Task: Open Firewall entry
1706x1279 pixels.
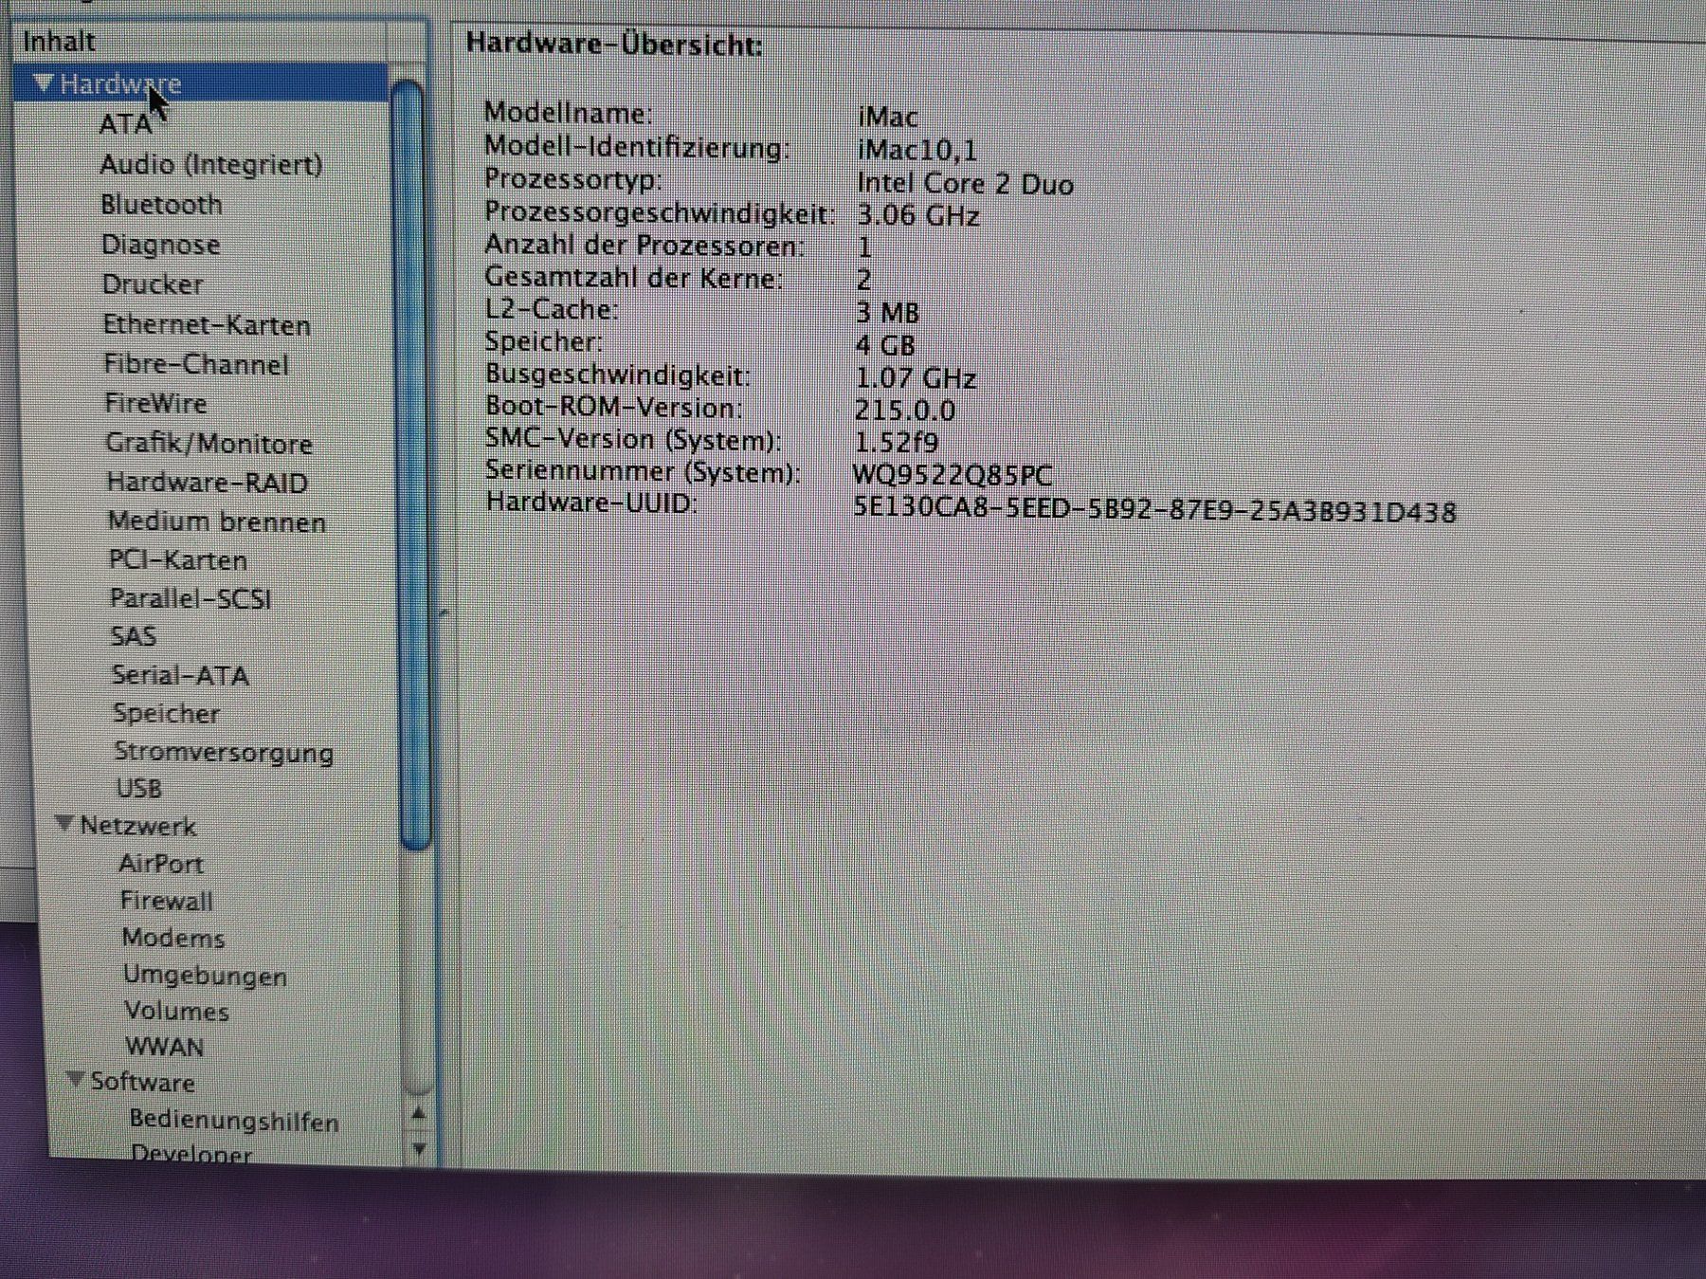Action: [167, 901]
